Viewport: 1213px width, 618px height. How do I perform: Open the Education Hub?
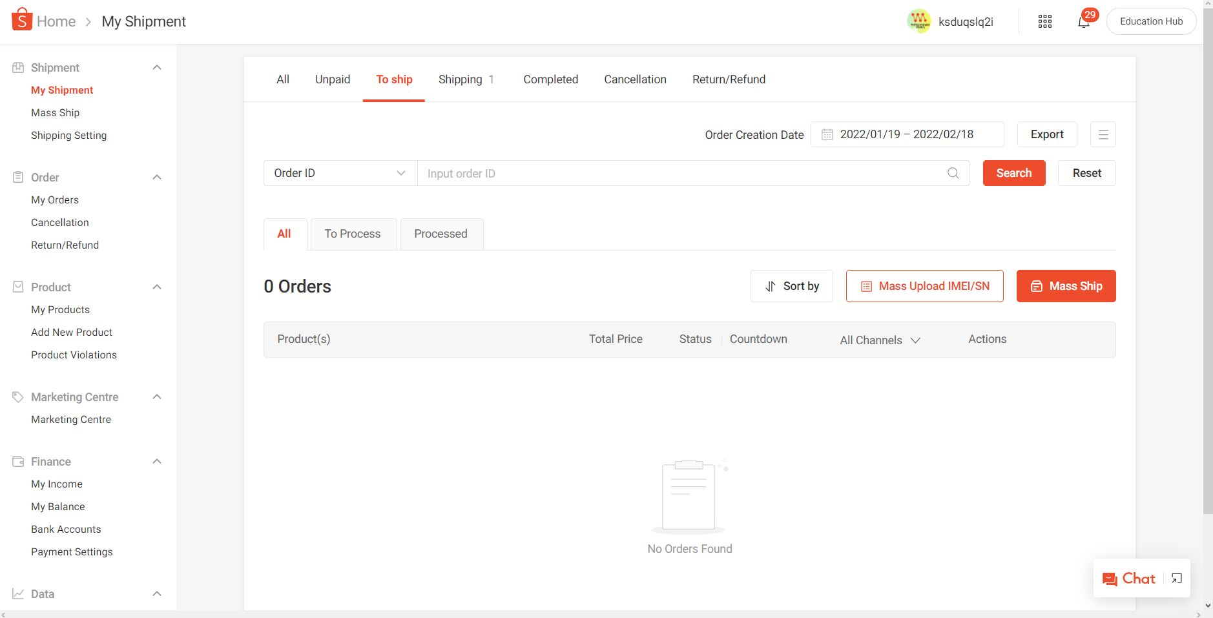coord(1151,21)
